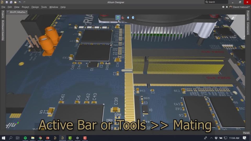Open the View menu

(17, 7)
